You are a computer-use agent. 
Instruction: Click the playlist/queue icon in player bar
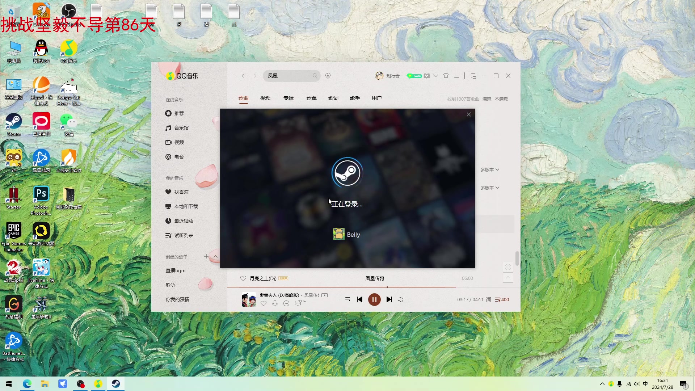pyautogui.click(x=347, y=299)
